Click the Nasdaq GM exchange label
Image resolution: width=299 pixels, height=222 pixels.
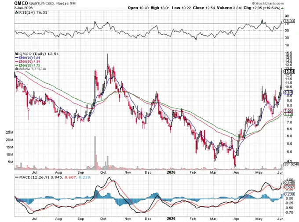[66, 4]
